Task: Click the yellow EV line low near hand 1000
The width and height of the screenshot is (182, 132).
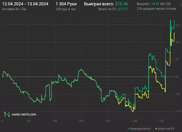Action: [133, 111]
